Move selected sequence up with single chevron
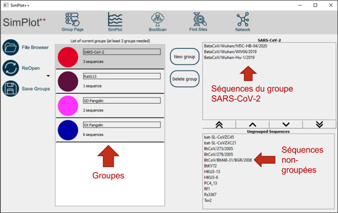Image resolution: width=338 pixels, height=213 pixels. coord(252,125)
